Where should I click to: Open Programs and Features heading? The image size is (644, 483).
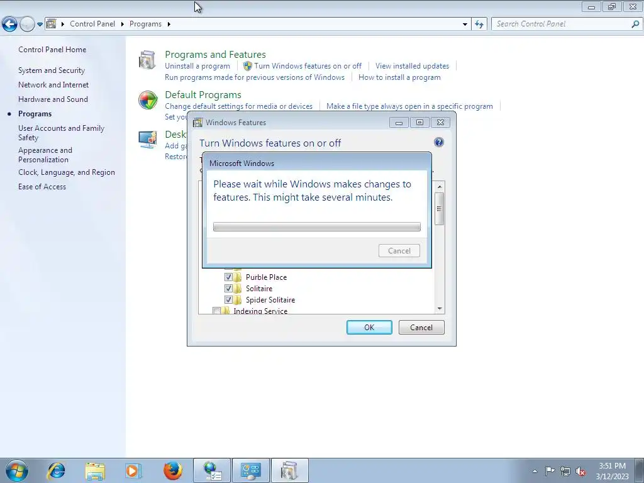tap(215, 54)
